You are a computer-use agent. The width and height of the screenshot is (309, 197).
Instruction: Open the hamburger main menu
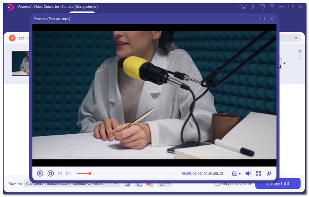[272, 7]
